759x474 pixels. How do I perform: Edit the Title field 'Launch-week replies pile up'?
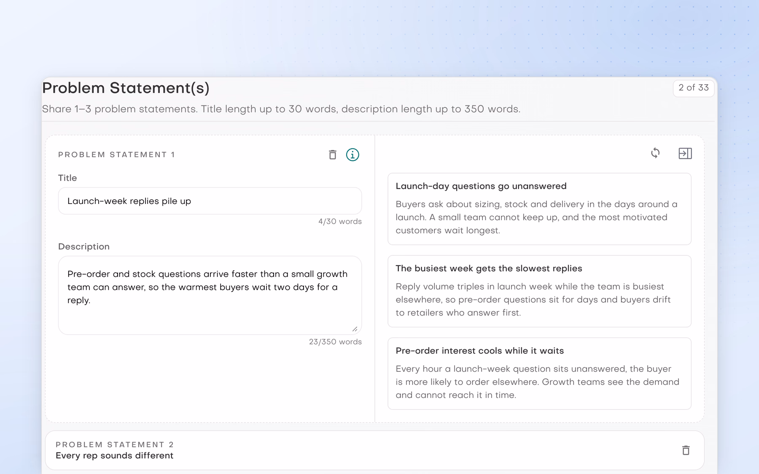210,201
